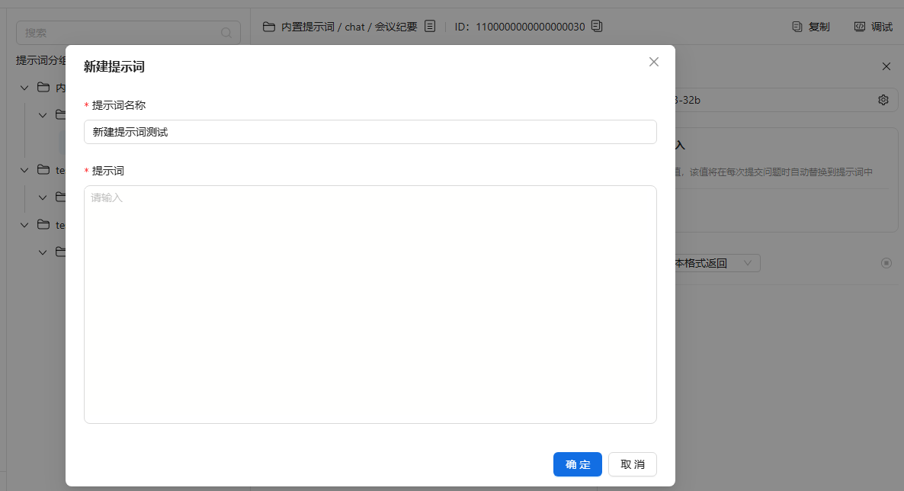Collapse the first top-level tree group chevron

[24, 88]
